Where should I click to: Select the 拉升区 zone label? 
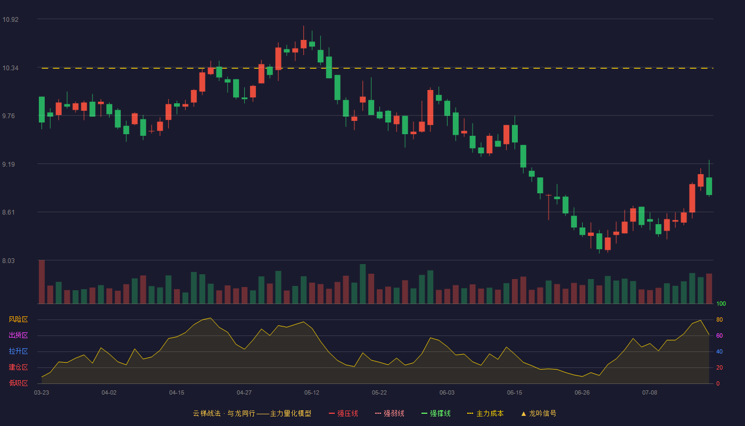(18, 351)
